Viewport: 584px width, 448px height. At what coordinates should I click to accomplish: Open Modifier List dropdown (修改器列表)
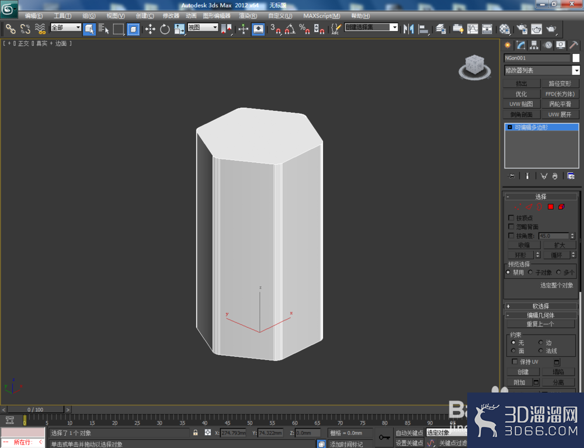pyautogui.click(x=542, y=70)
